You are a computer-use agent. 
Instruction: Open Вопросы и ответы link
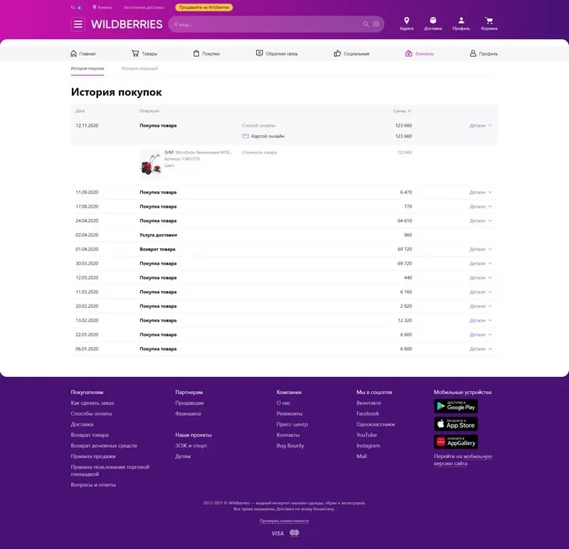click(x=93, y=485)
